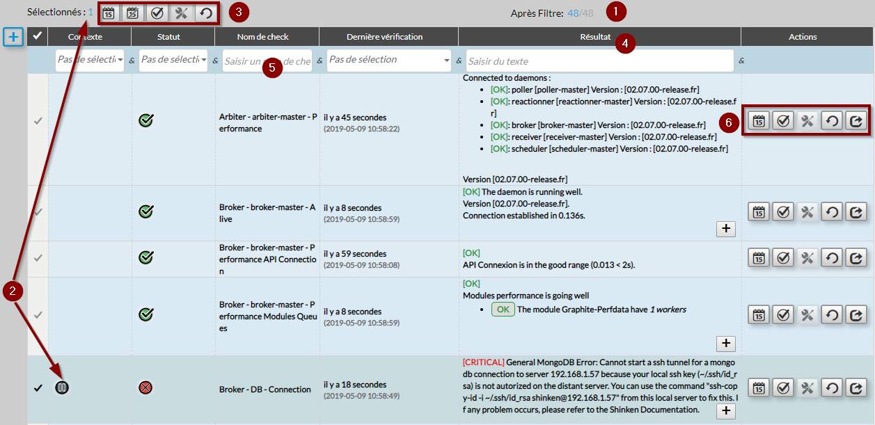Open the Statut filter dropdown
Viewport: 875px width, 425px height.
tap(173, 61)
